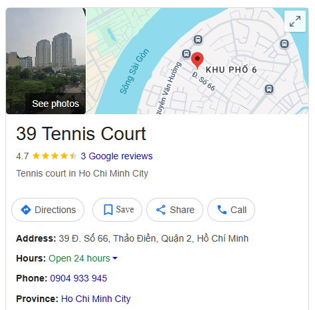
Task: Click the bookmark Save icon
Action: [108, 210]
